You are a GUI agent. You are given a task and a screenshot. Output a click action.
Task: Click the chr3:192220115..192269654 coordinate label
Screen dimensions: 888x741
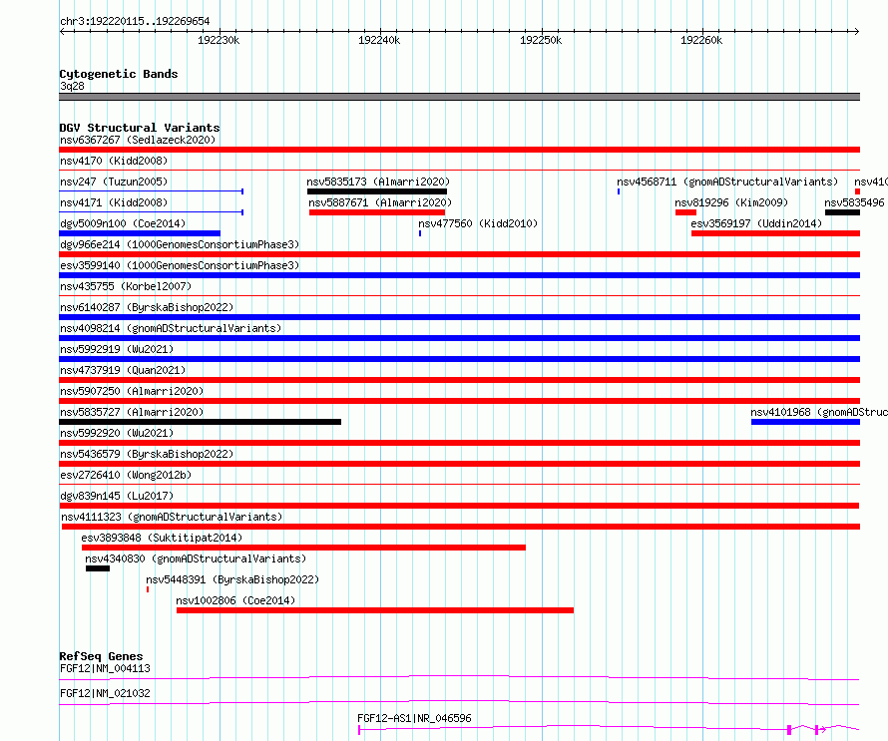click(x=135, y=21)
